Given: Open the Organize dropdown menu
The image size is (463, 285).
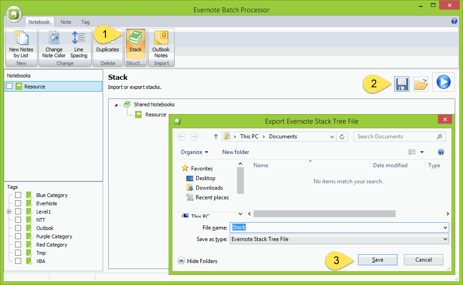Looking at the screenshot, I should click(194, 152).
